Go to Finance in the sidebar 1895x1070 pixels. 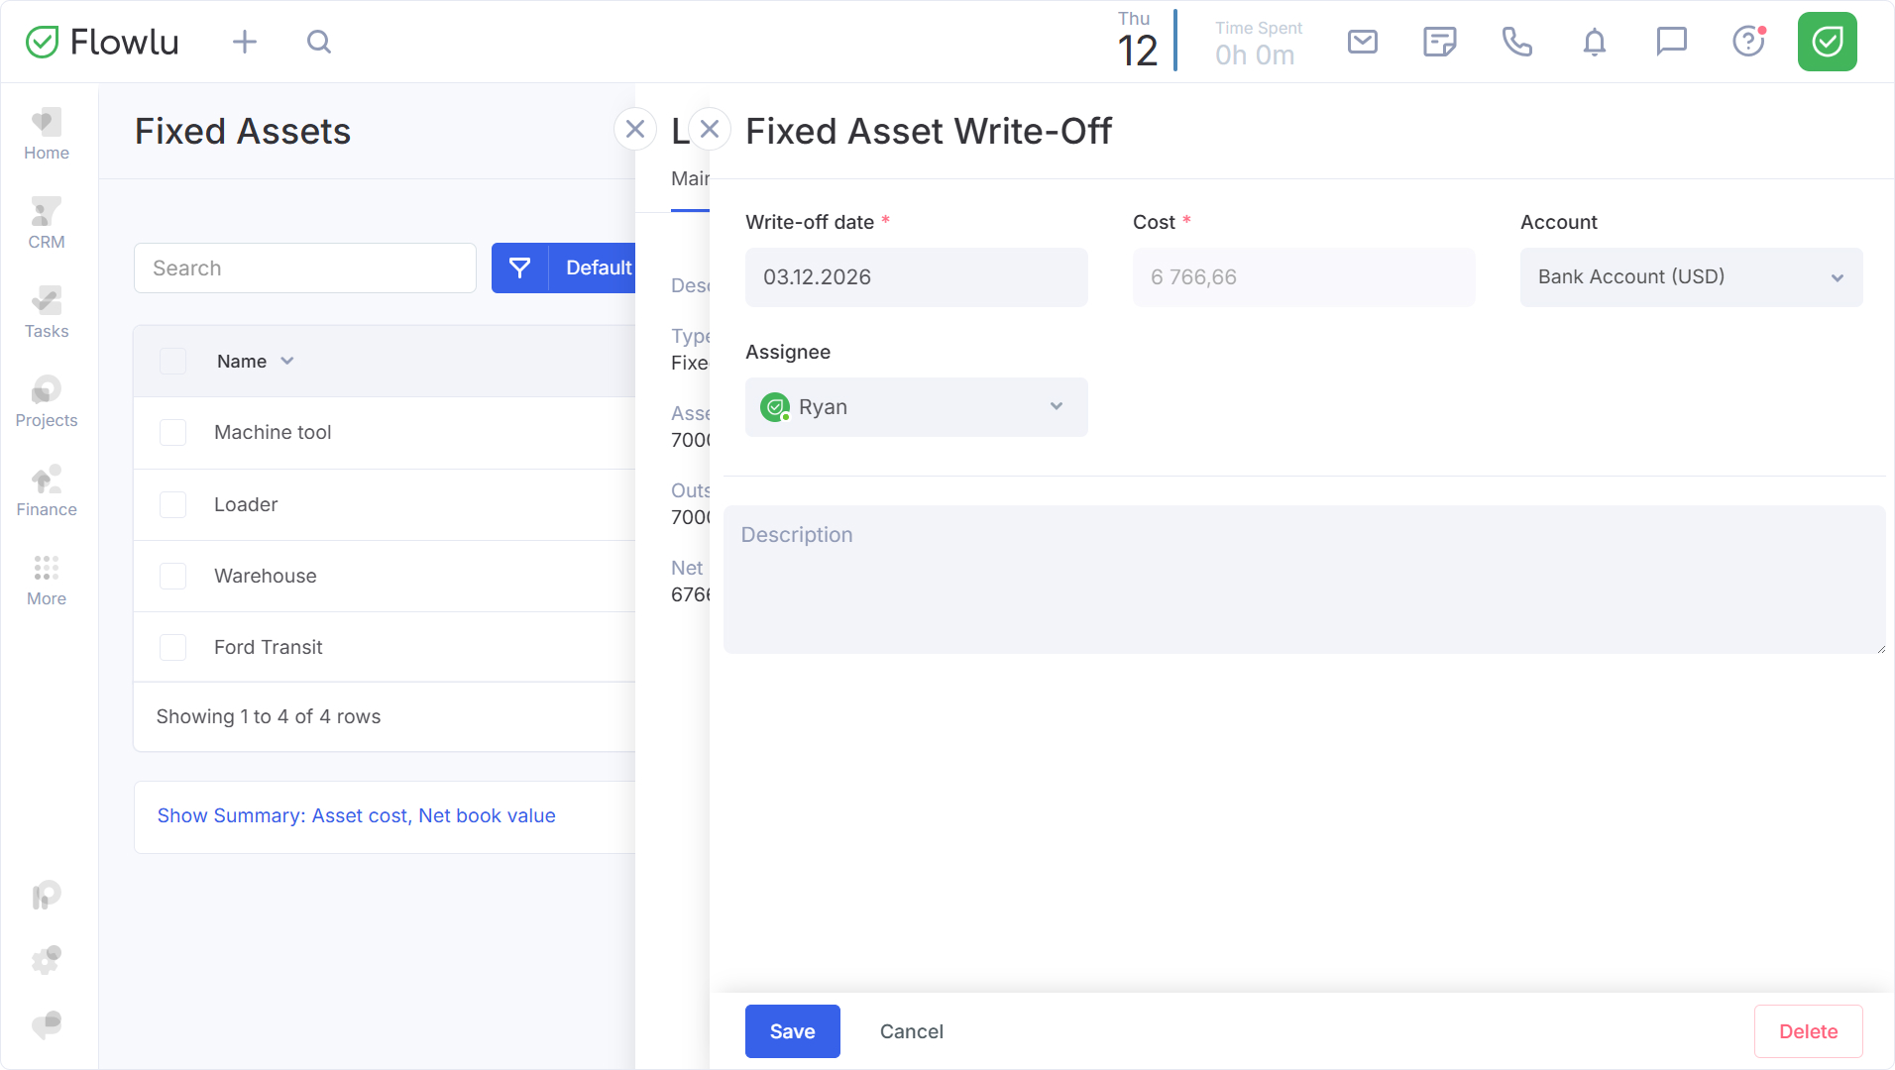(47, 492)
